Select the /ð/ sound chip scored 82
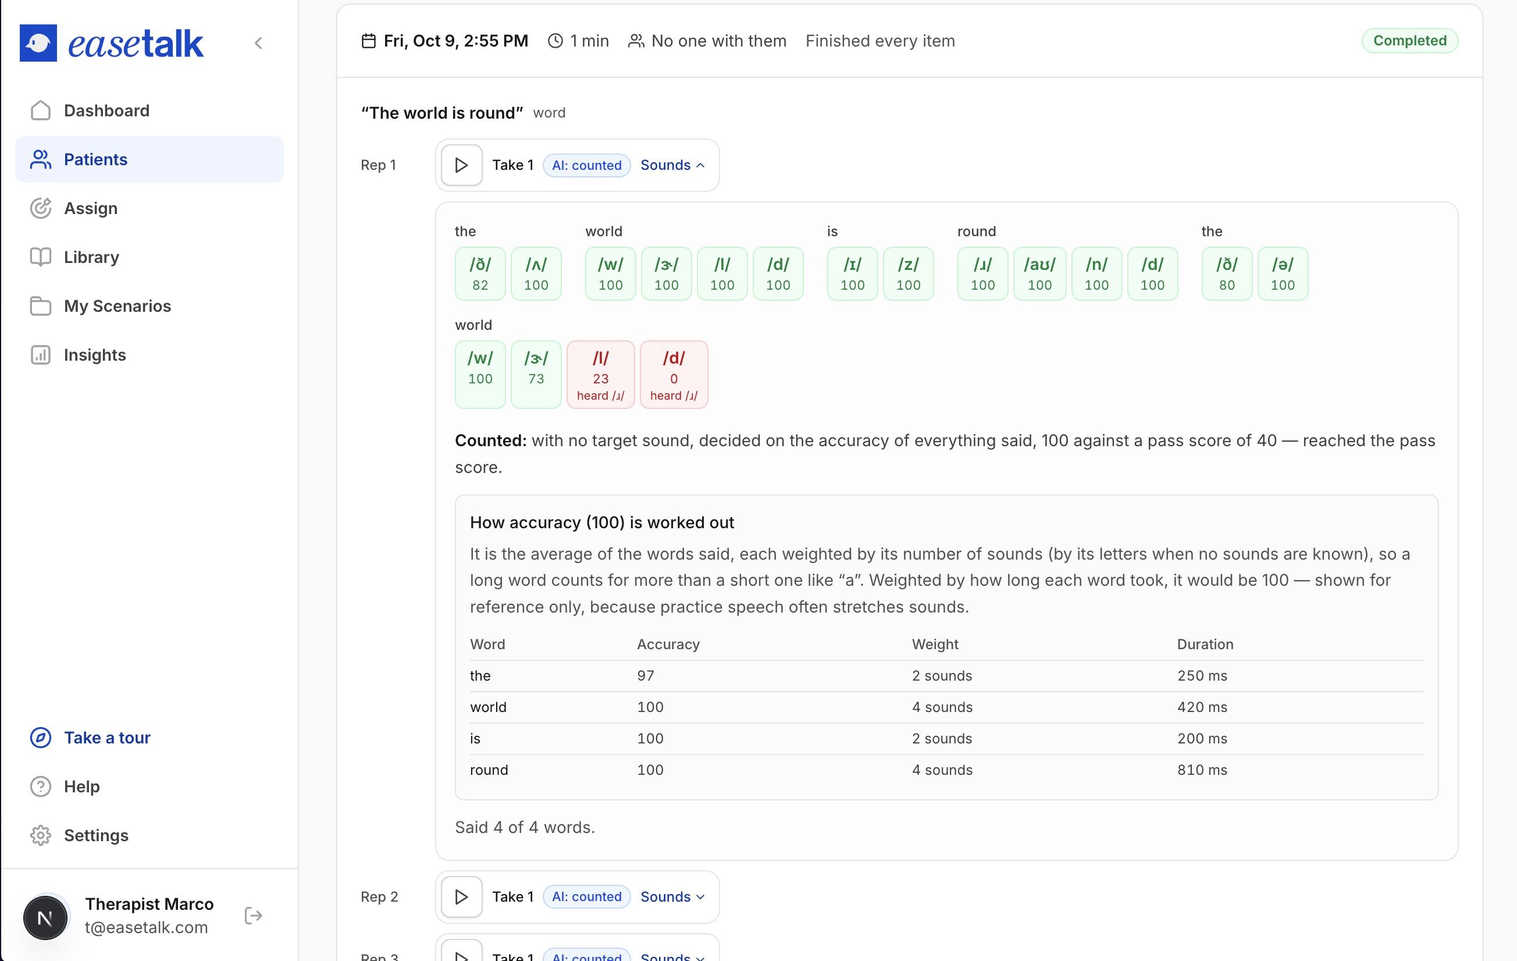Screen dimensions: 1517x961 point(480,273)
